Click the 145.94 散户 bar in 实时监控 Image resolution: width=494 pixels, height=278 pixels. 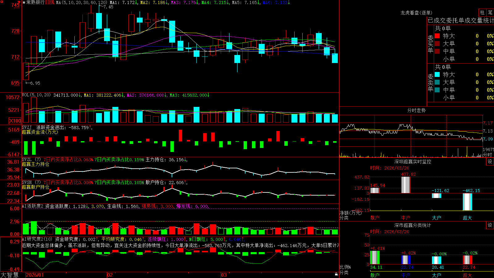(x=375, y=190)
